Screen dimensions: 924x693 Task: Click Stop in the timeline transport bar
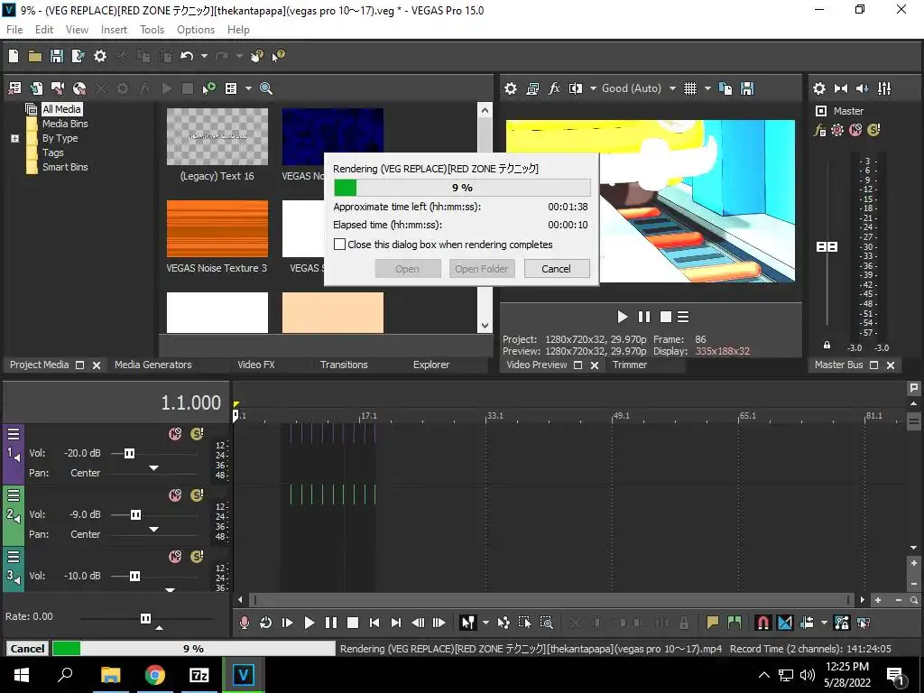(x=353, y=623)
